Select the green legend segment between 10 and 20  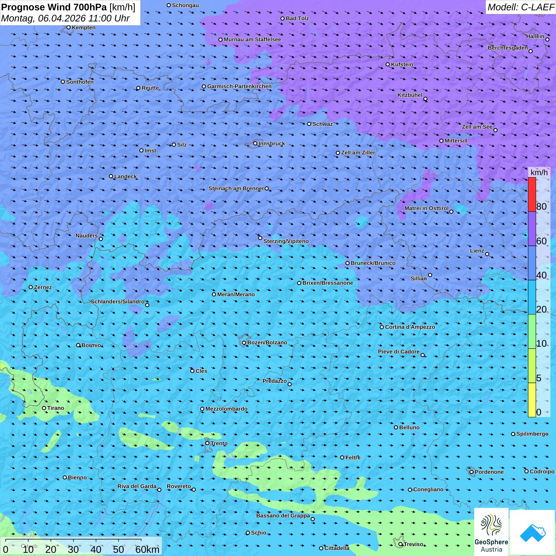532,332
